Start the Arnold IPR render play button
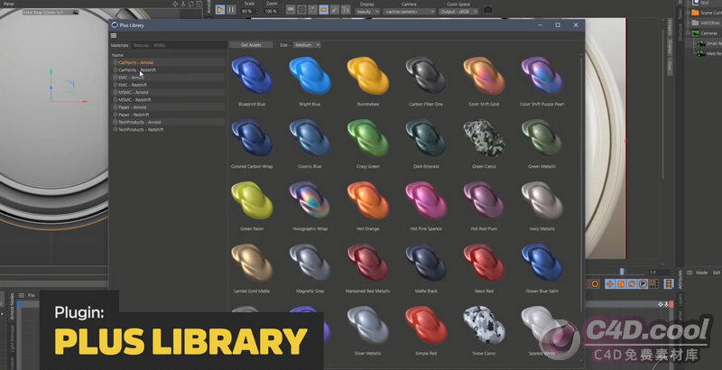The image size is (722, 370). pos(220,9)
